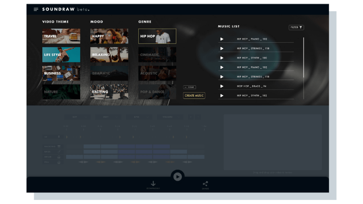Screen dimensions: 363x204
Task: Select the HIP HOP _ SYNTH _ 102 title
Action: pos(252,95)
